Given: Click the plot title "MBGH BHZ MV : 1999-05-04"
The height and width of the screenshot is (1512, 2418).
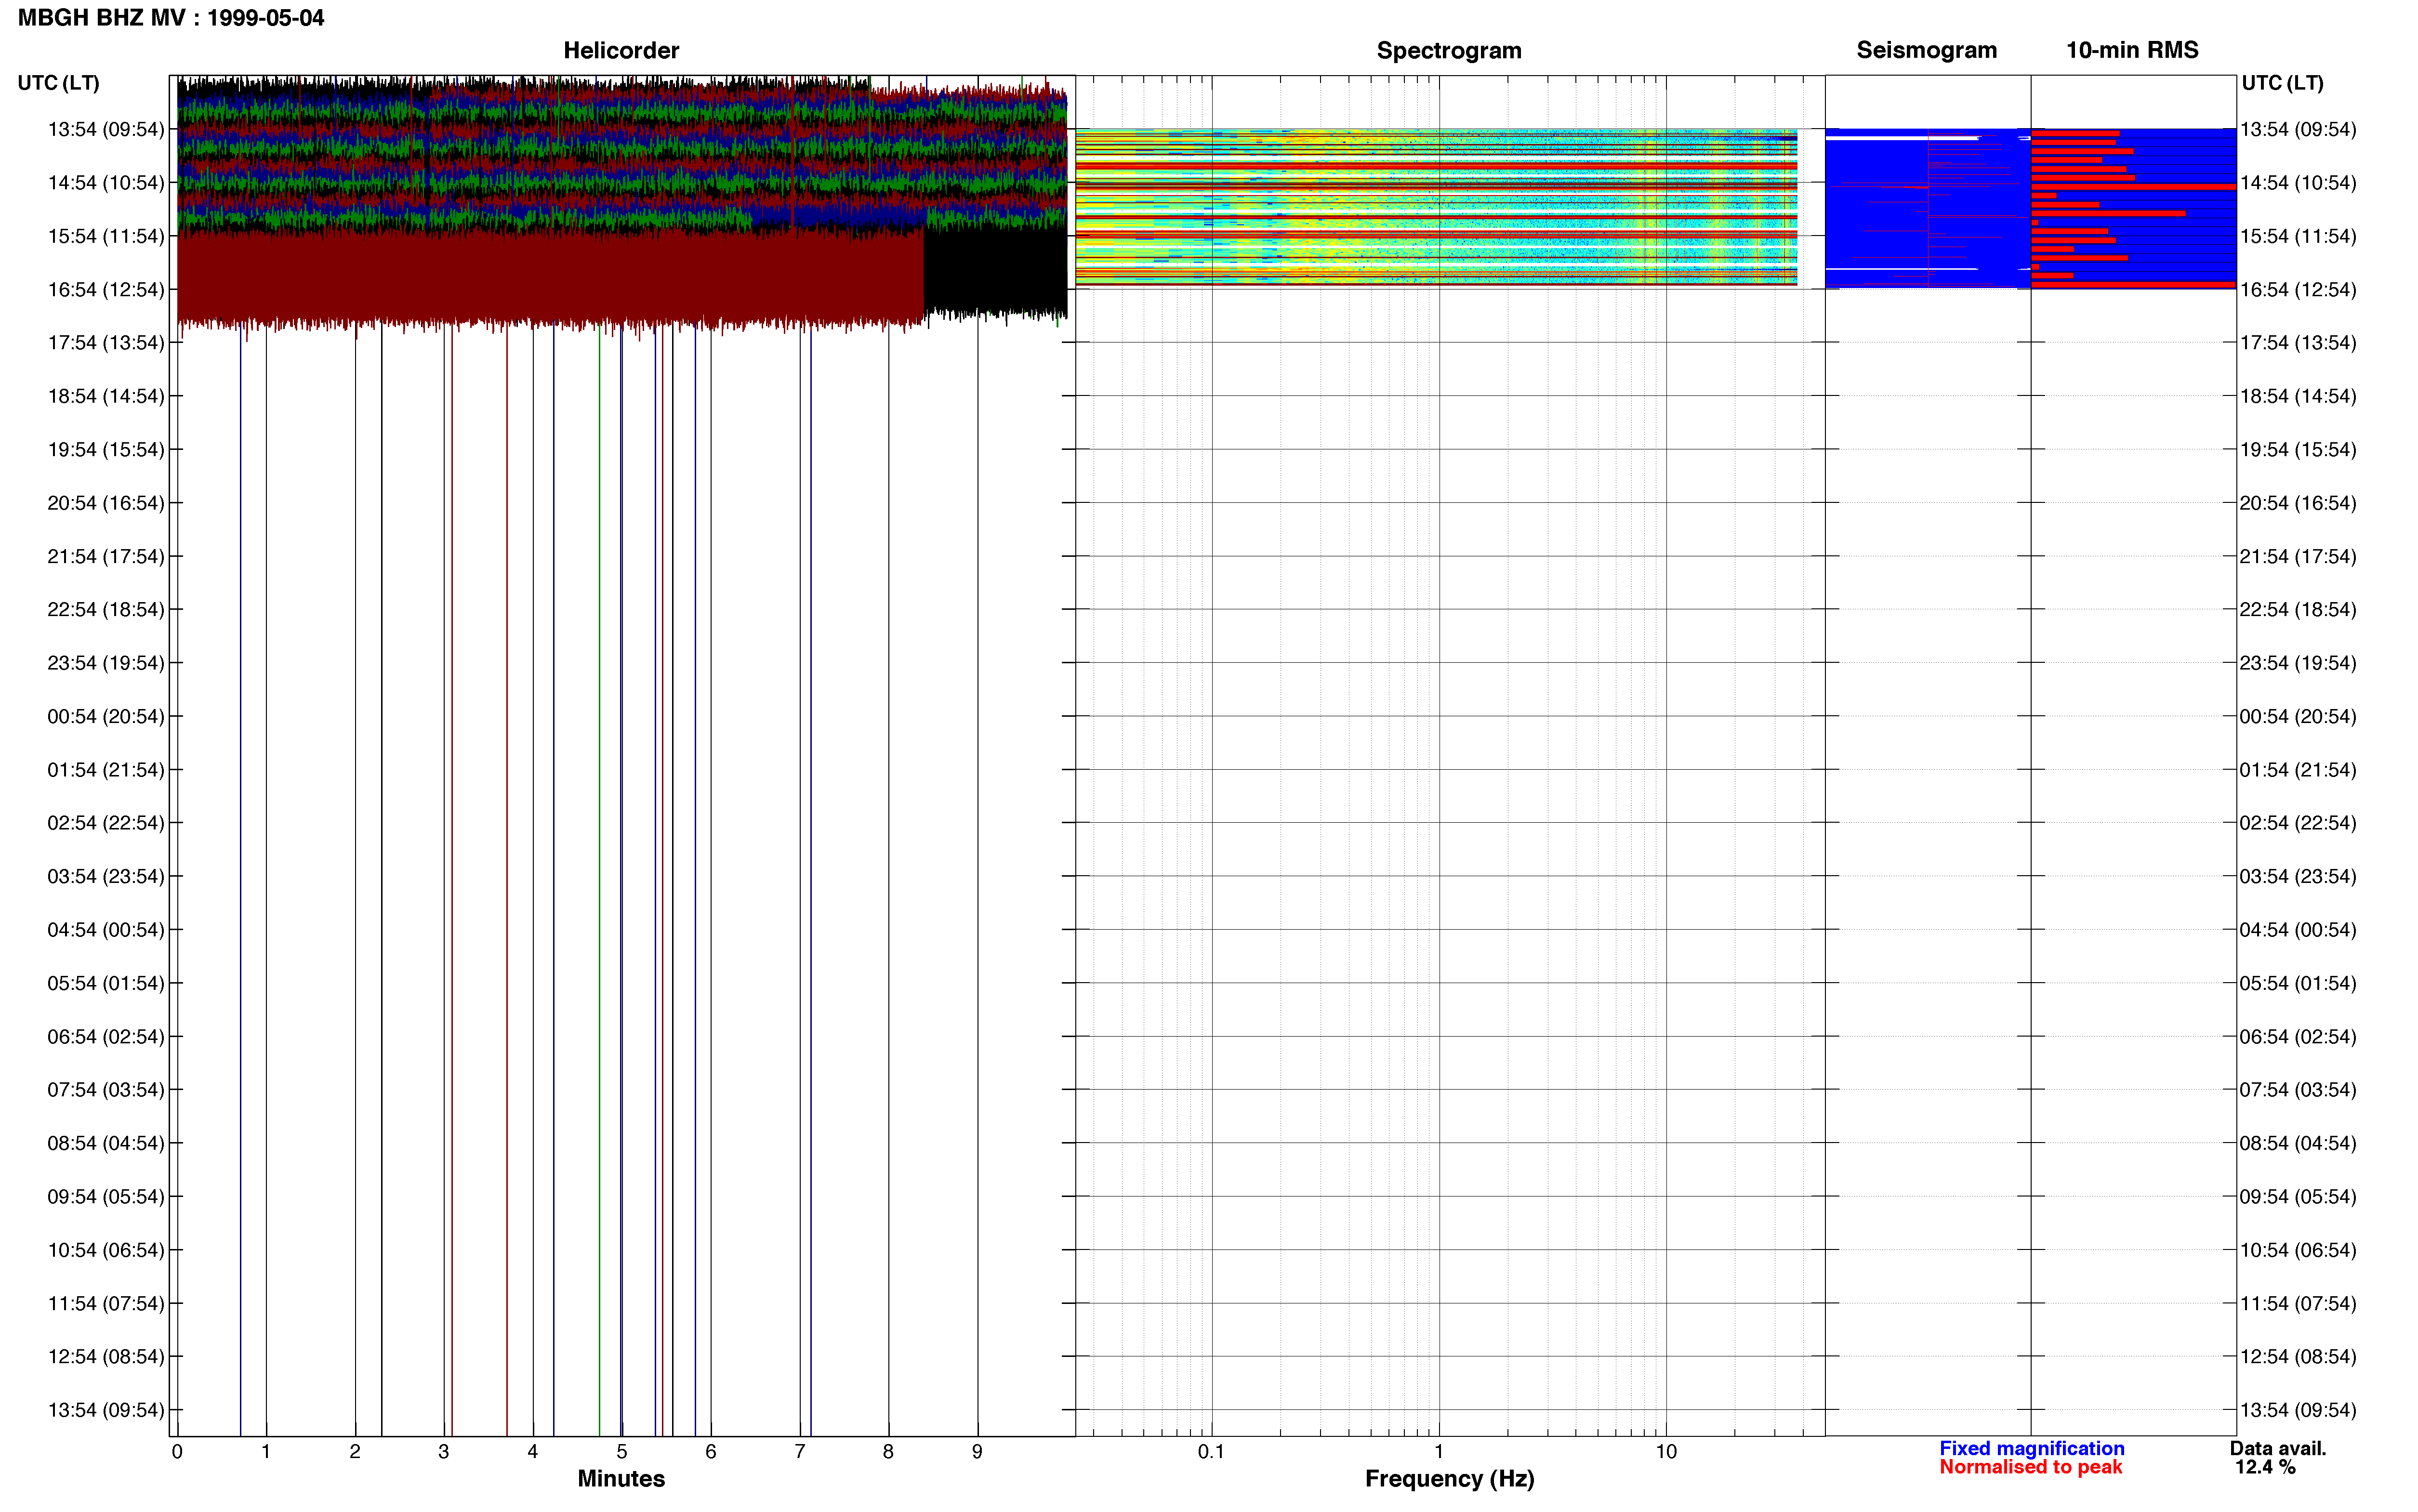Looking at the screenshot, I should [171, 18].
